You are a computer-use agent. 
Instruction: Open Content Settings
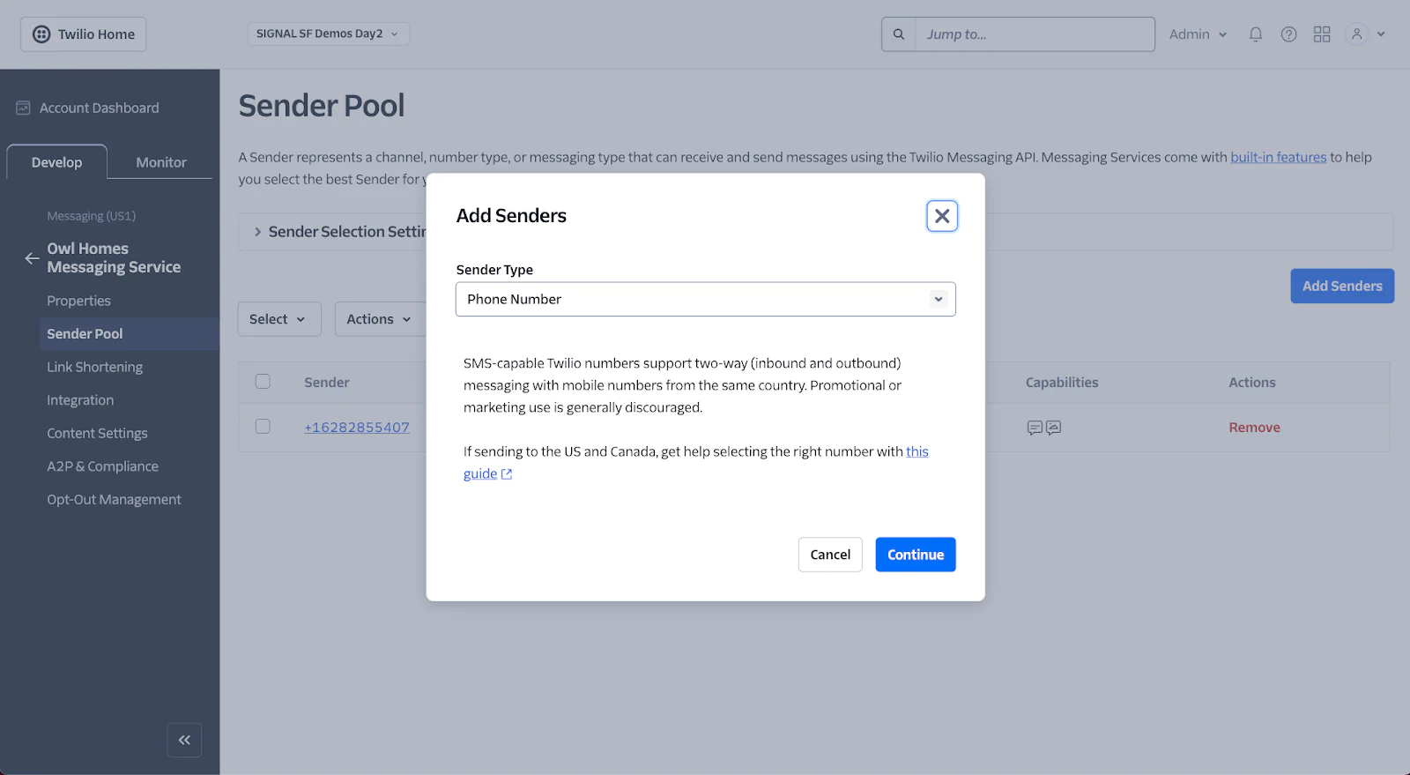(97, 433)
